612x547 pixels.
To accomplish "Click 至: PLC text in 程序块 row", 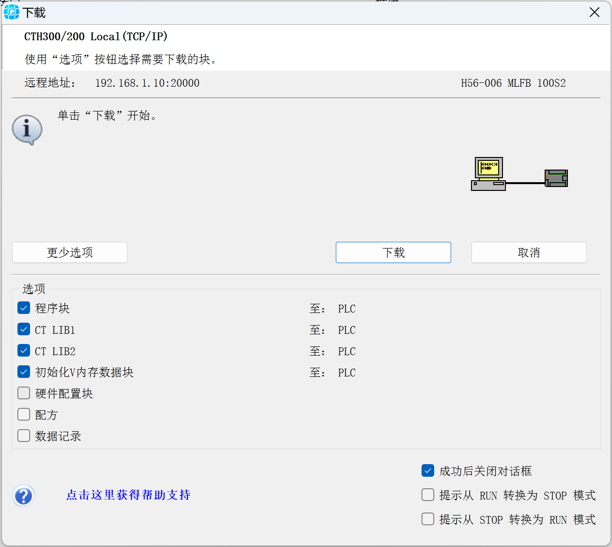I will click(333, 309).
